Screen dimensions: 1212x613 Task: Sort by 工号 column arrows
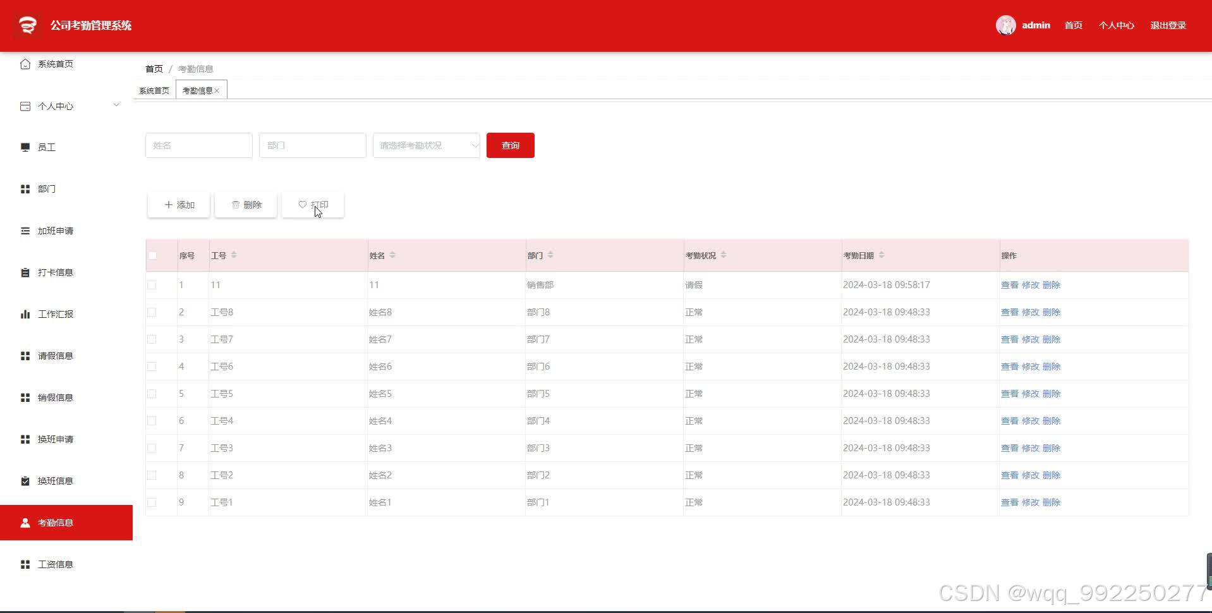click(234, 255)
